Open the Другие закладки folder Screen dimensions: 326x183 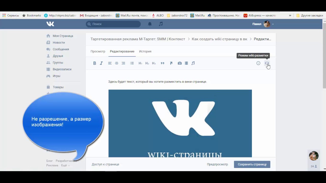click(x=310, y=16)
